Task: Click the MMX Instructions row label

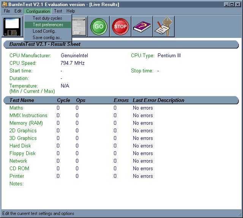Action: [28, 115]
